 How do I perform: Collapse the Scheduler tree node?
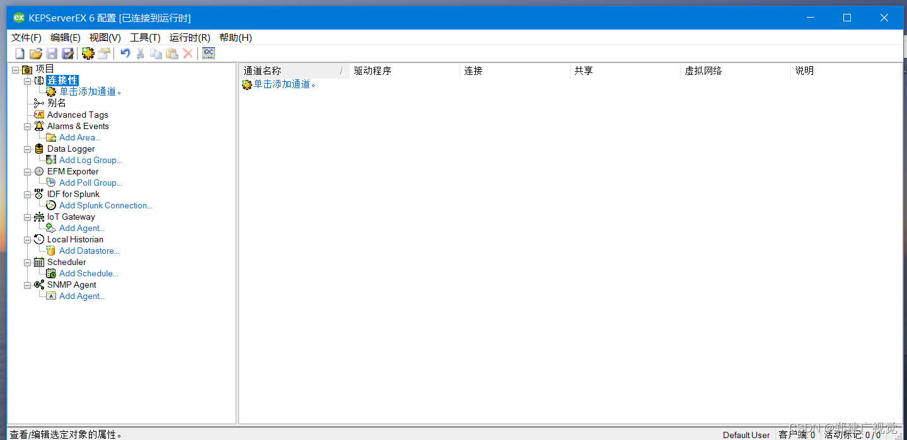pos(27,262)
